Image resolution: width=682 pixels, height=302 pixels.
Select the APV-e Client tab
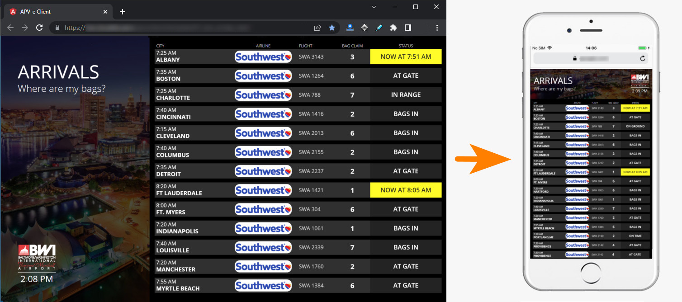pos(58,12)
